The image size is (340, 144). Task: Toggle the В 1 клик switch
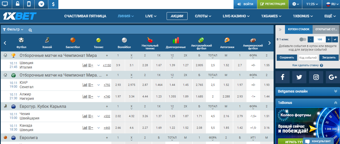[x=303, y=39]
